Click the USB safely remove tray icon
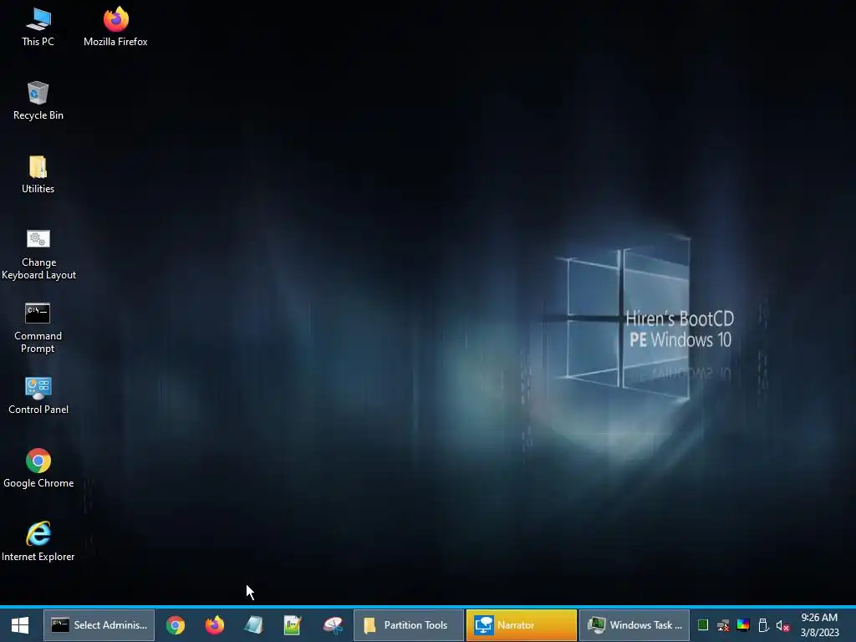856x642 pixels. coord(763,625)
